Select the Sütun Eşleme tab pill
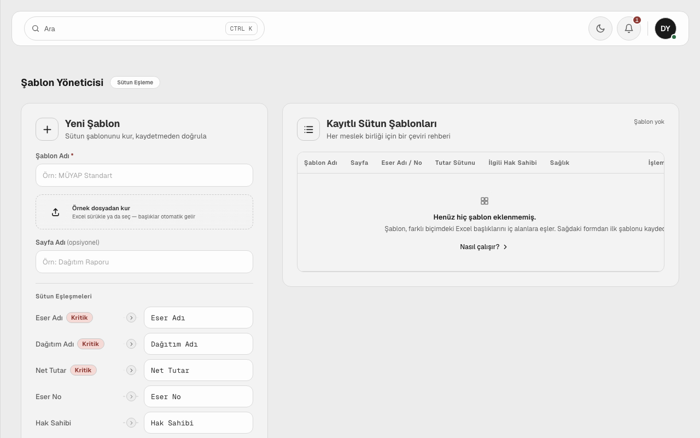This screenshot has width=700, height=438. pos(135,82)
